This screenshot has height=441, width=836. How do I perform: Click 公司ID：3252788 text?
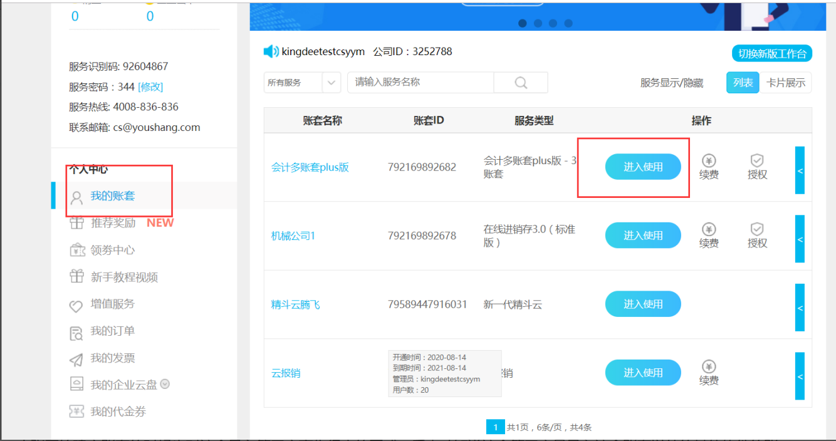coord(412,51)
